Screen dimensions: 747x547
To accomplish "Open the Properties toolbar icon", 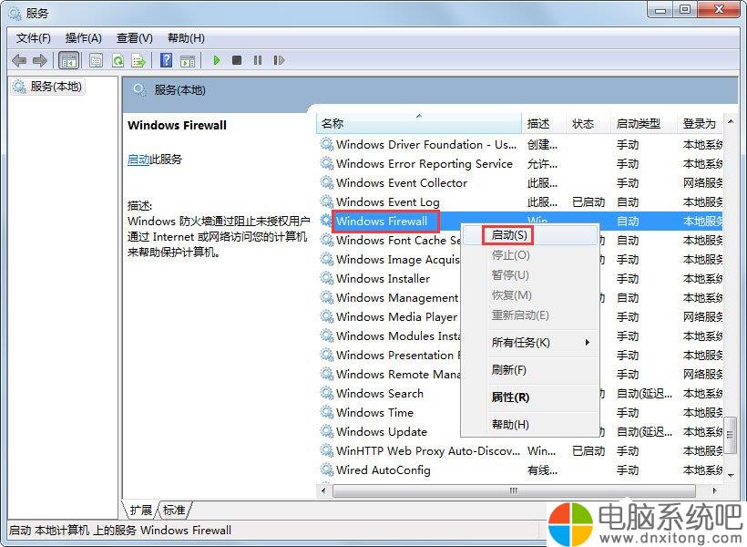I will [96, 60].
